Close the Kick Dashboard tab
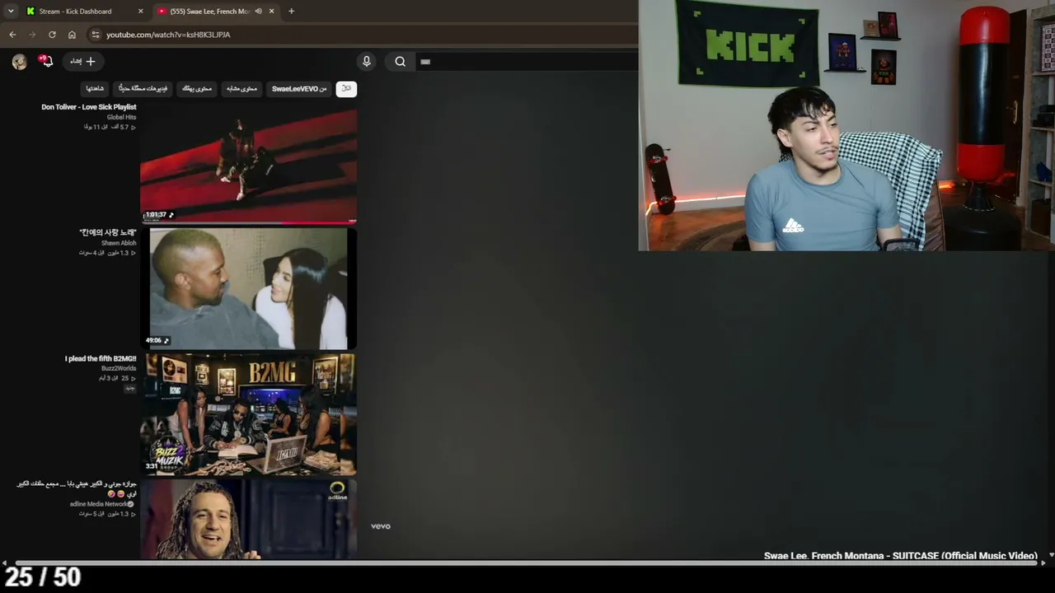1055x593 pixels. click(x=140, y=12)
